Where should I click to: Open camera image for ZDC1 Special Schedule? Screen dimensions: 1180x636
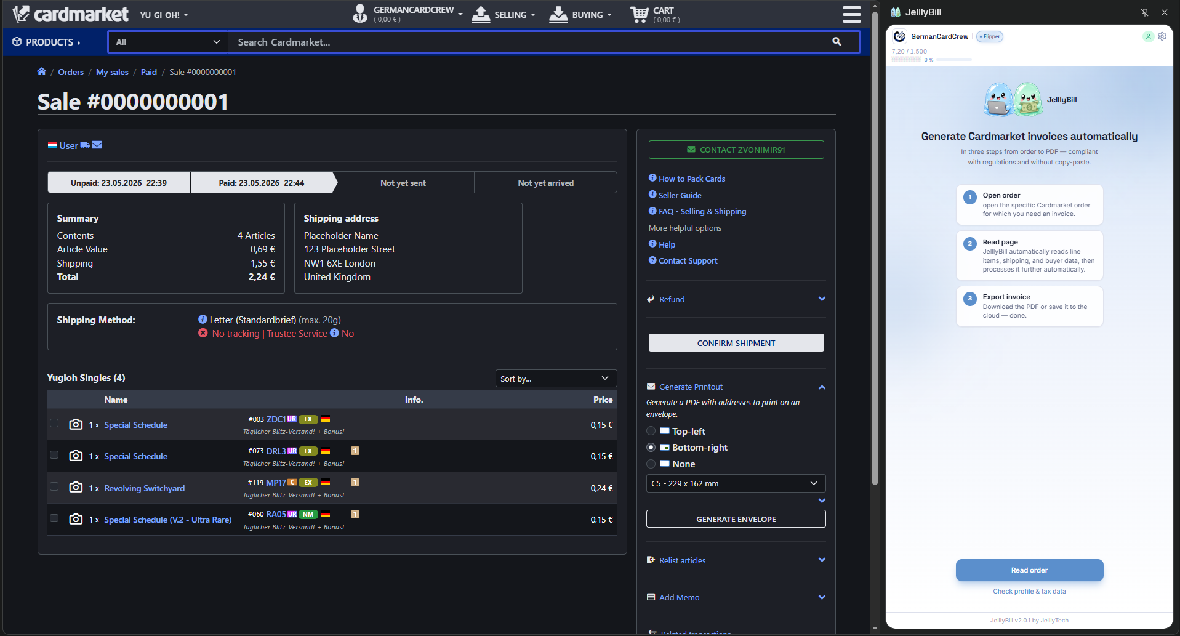coord(76,424)
